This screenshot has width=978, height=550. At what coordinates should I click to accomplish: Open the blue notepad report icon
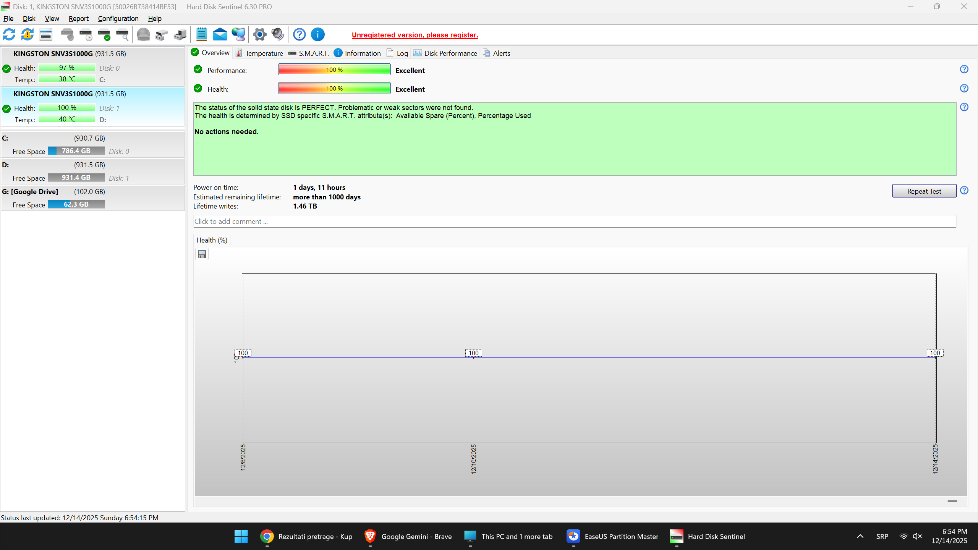coord(201,35)
